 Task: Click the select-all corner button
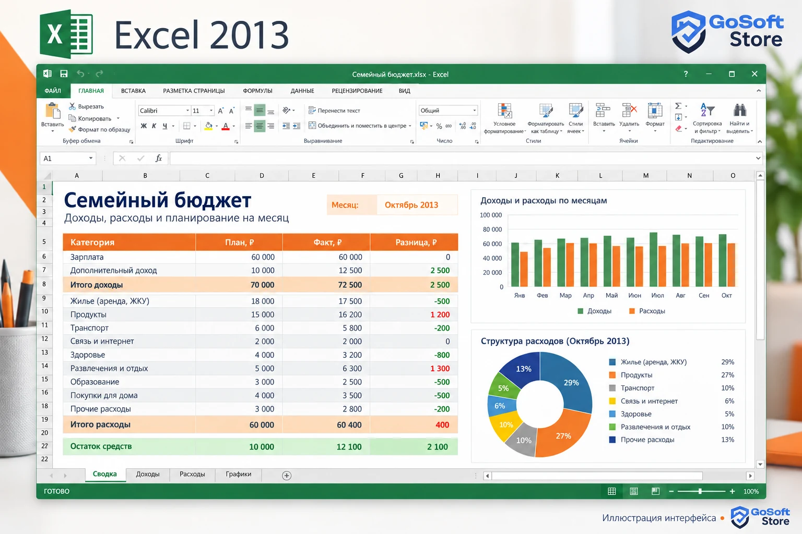46,175
